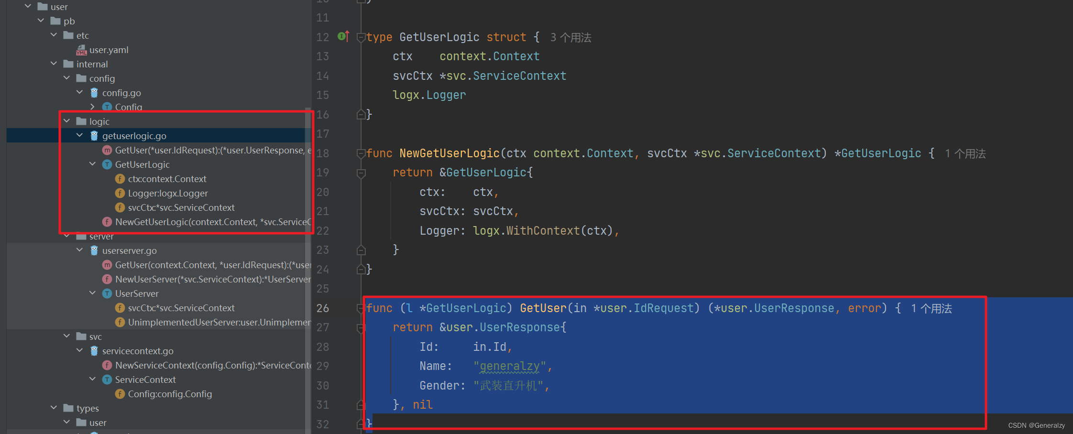Expand the Config type node

tap(92, 107)
